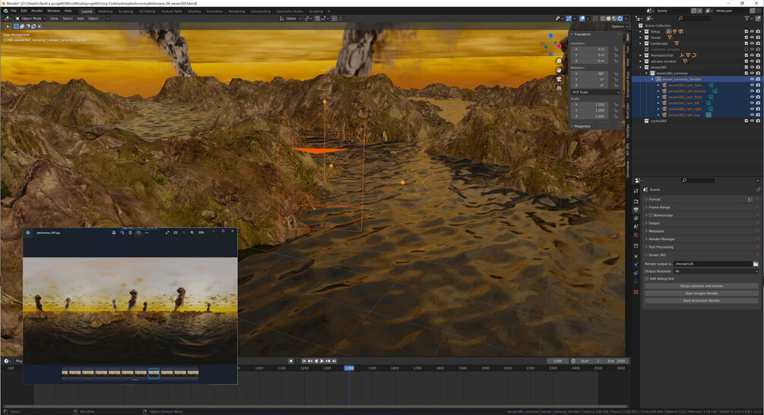Viewport: 764px width, 415px height.
Task: Open the Render menu
Action: (x=37, y=11)
